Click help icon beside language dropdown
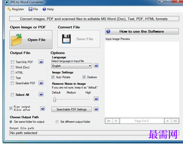183x144 pixels. click(x=96, y=66)
